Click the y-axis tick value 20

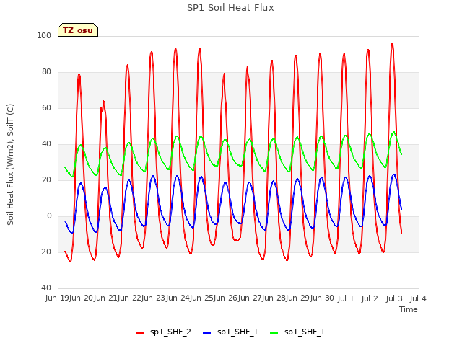(x=46, y=179)
